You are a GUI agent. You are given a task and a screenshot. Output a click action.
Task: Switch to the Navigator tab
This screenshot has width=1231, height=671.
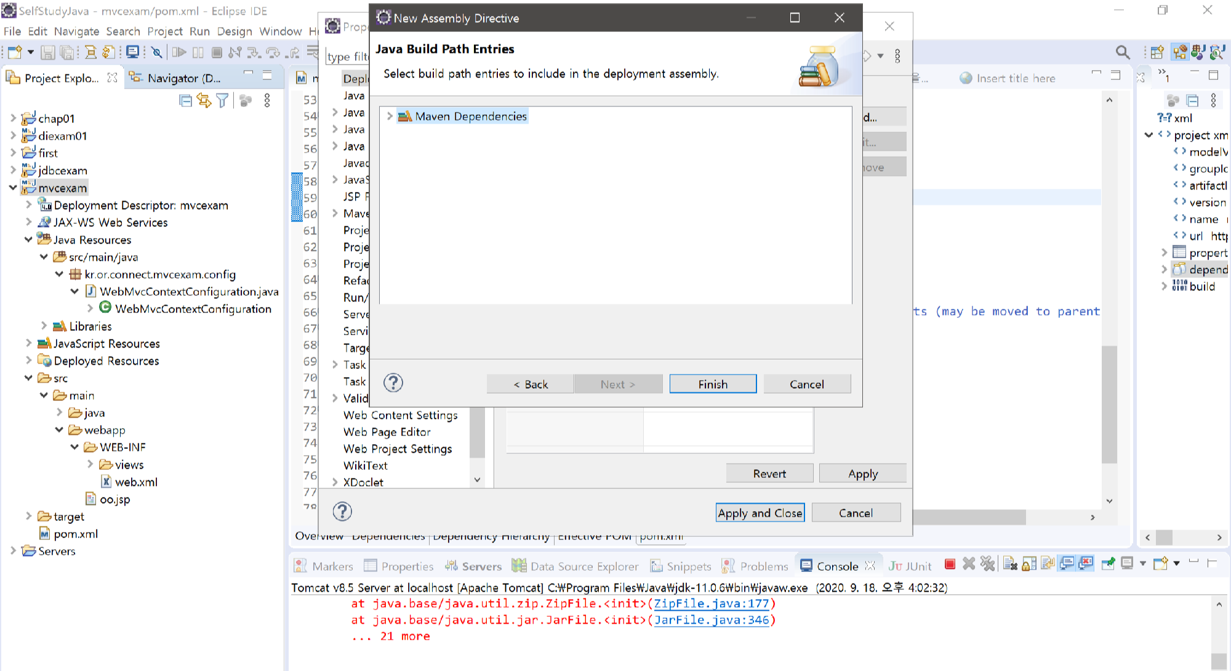point(175,78)
